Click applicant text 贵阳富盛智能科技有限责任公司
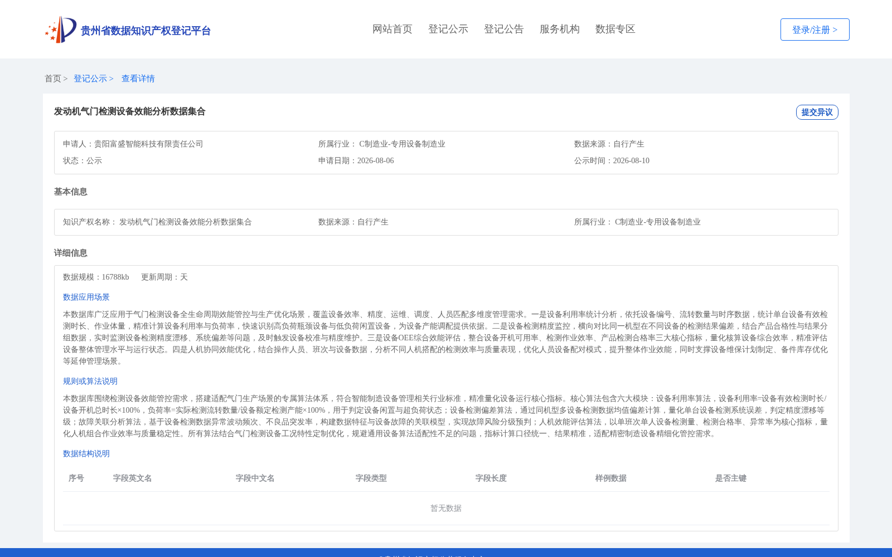The height and width of the screenshot is (557, 892). pyautogui.click(x=148, y=144)
